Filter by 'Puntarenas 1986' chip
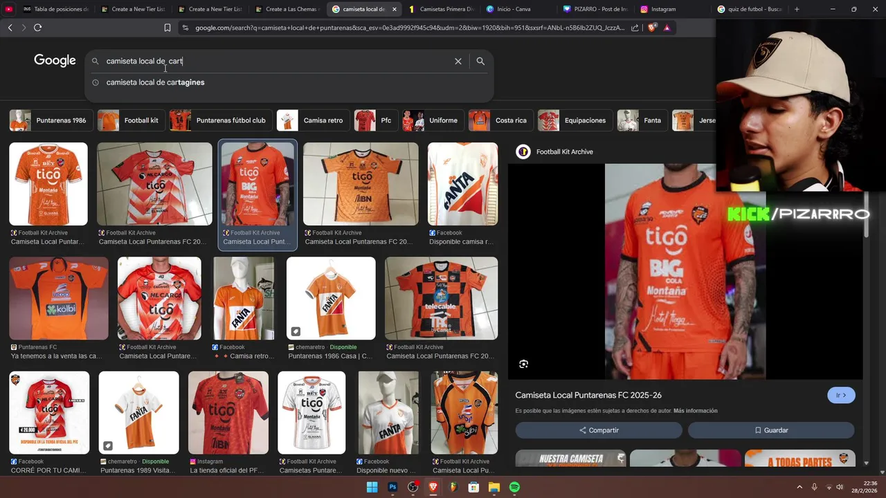The width and height of the screenshot is (886, 498). pyautogui.click(x=51, y=120)
